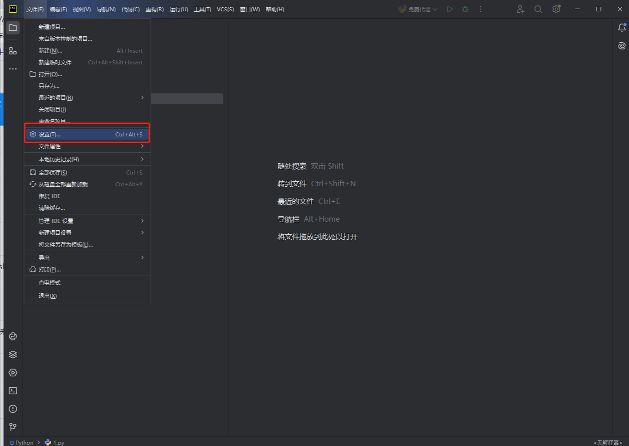Choose 打印(P)... menu entry

click(x=87, y=269)
